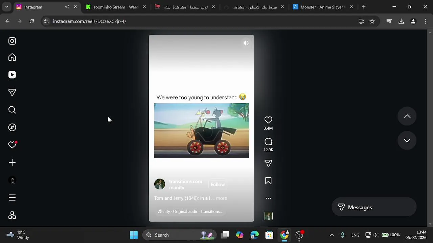Open Chrome profile icon

click(x=413, y=21)
